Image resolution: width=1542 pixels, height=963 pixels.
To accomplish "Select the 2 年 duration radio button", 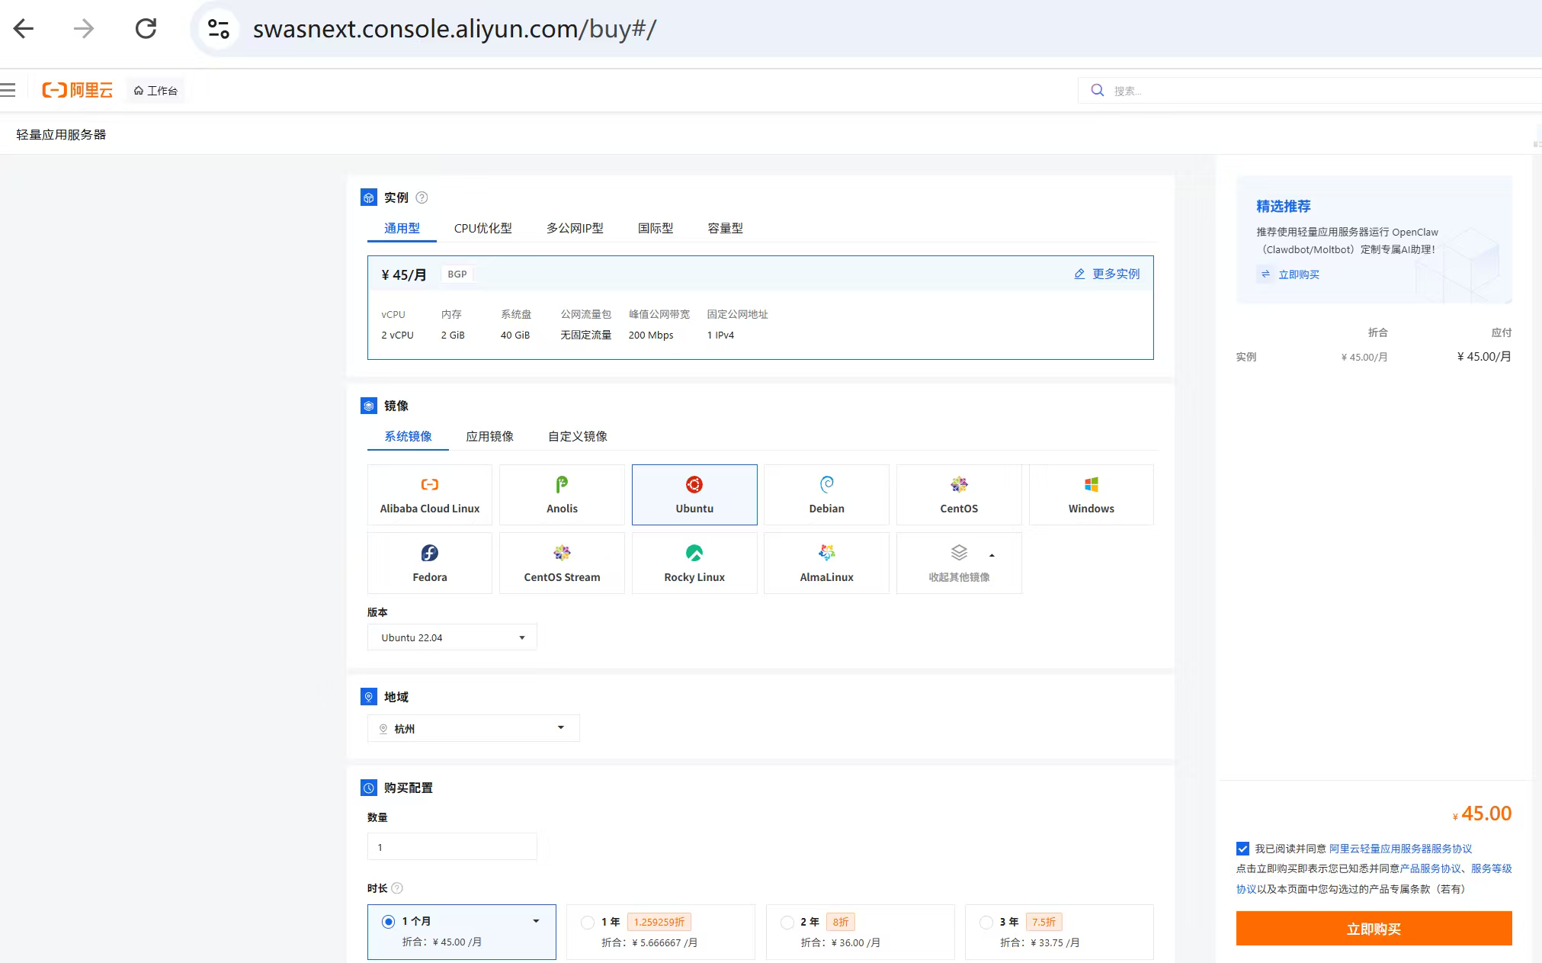I will 787,923.
